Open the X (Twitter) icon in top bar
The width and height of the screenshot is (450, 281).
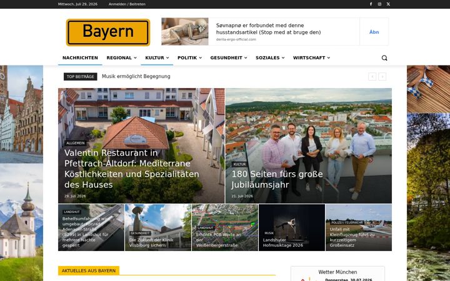[x=388, y=4]
